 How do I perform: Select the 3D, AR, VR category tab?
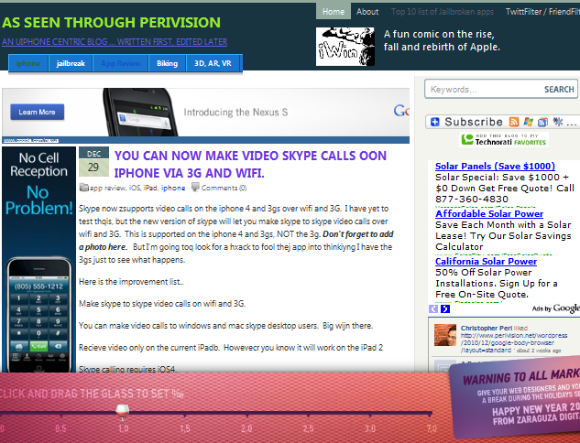213,63
